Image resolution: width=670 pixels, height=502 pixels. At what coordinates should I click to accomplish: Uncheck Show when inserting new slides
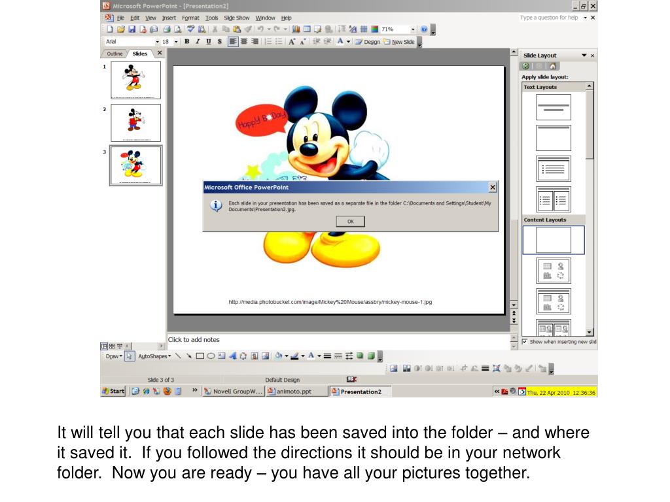[525, 341]
